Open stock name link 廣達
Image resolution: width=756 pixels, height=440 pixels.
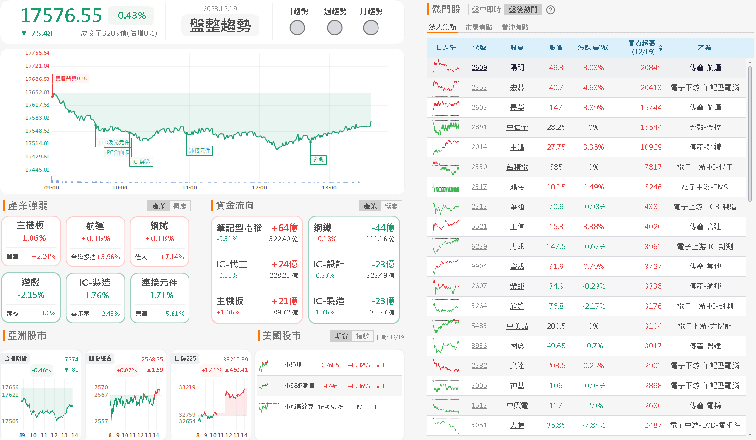point(517,366)
